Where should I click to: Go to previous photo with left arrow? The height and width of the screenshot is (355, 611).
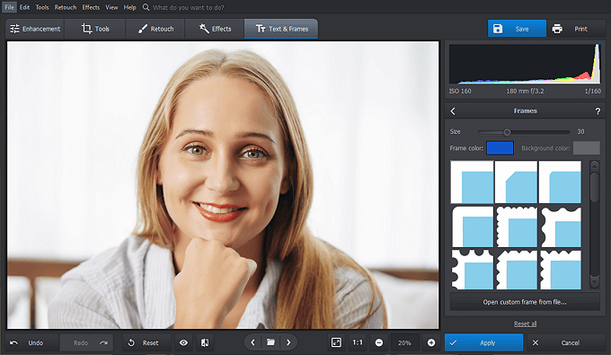point(252,342)
